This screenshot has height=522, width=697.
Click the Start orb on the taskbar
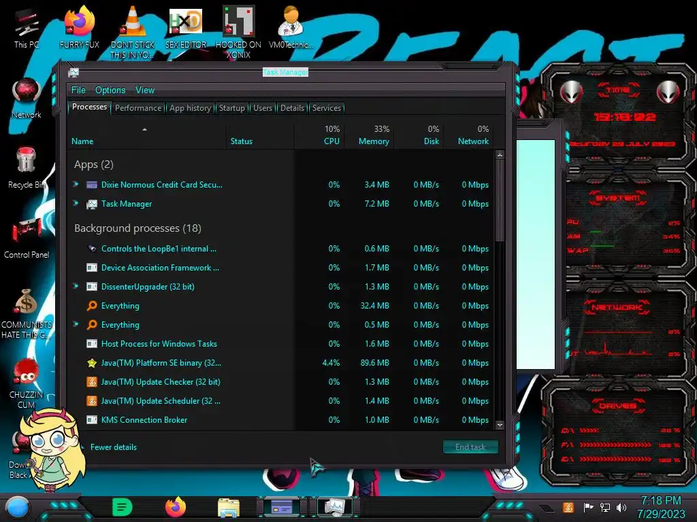coord(18,507)
